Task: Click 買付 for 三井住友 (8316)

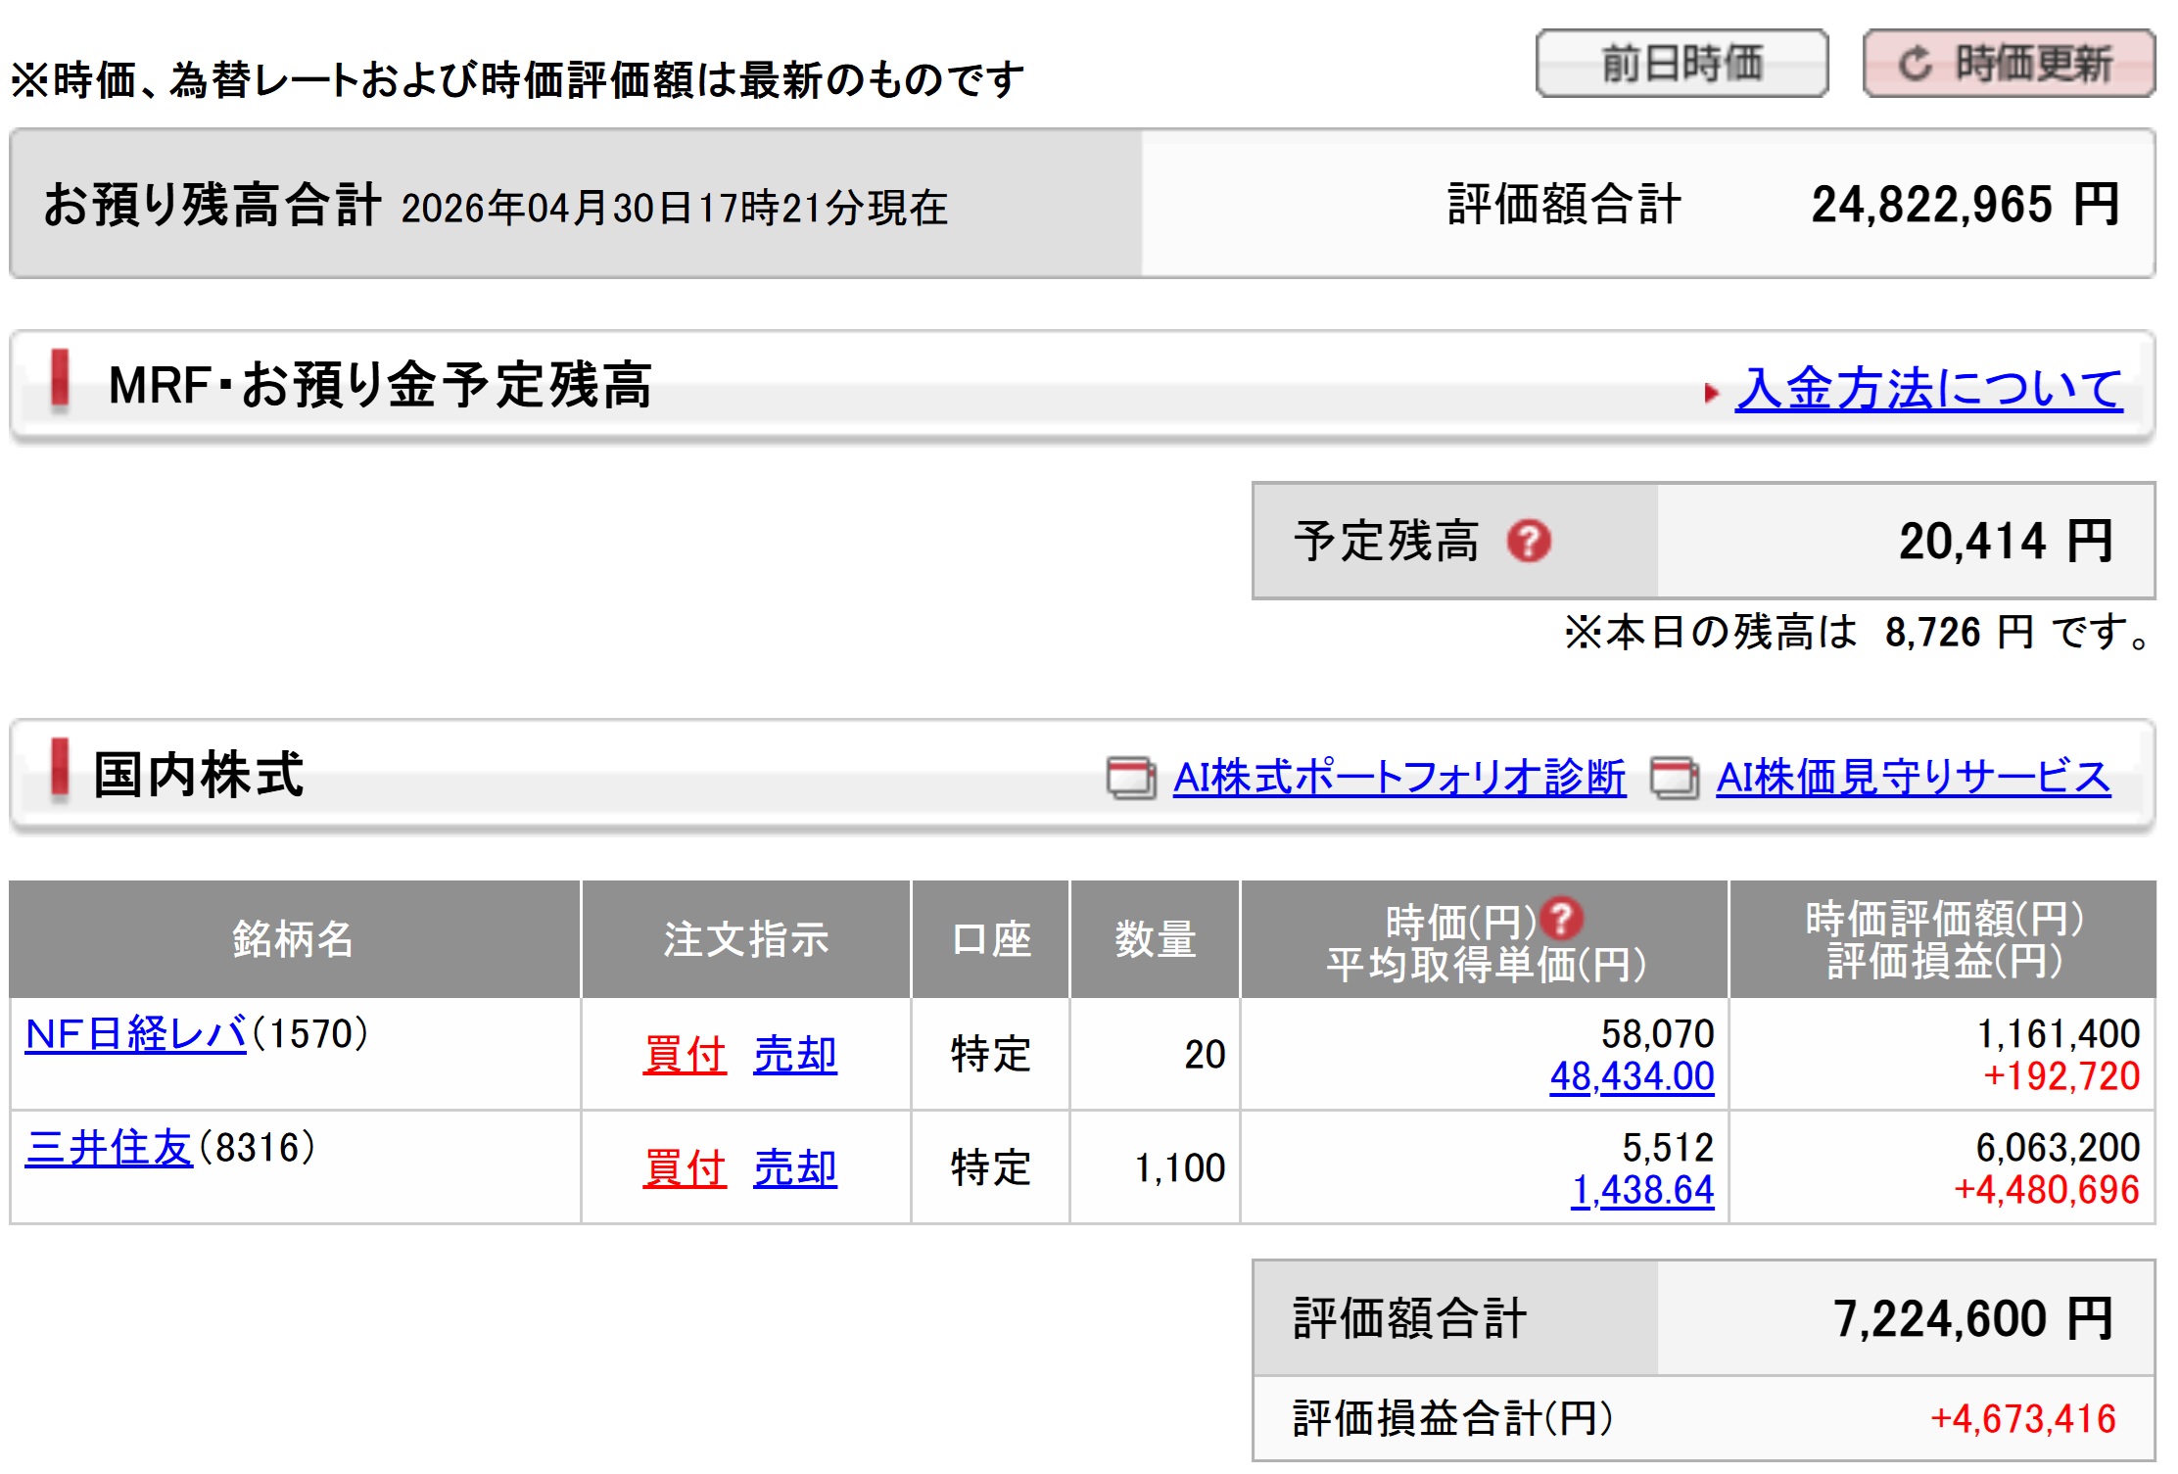Action: 685,1168
